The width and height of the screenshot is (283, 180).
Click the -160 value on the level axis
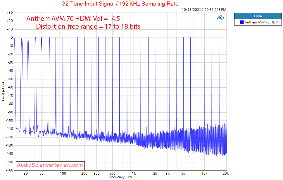(9, 170)
